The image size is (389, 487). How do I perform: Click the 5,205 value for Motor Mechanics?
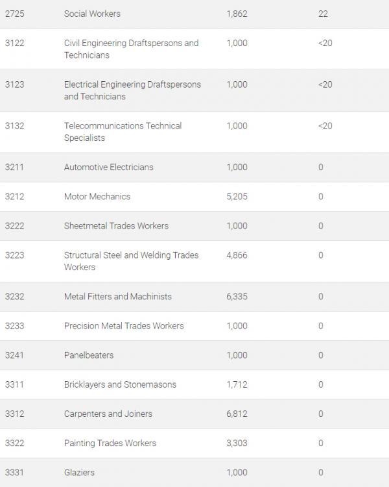(x=237, y=196)
